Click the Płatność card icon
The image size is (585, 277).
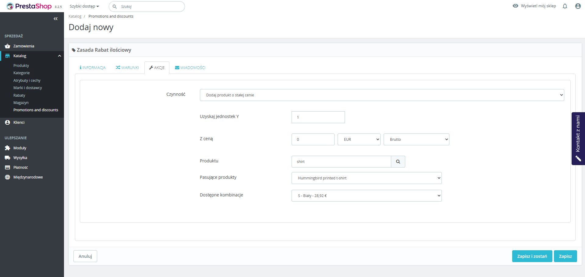8,168
